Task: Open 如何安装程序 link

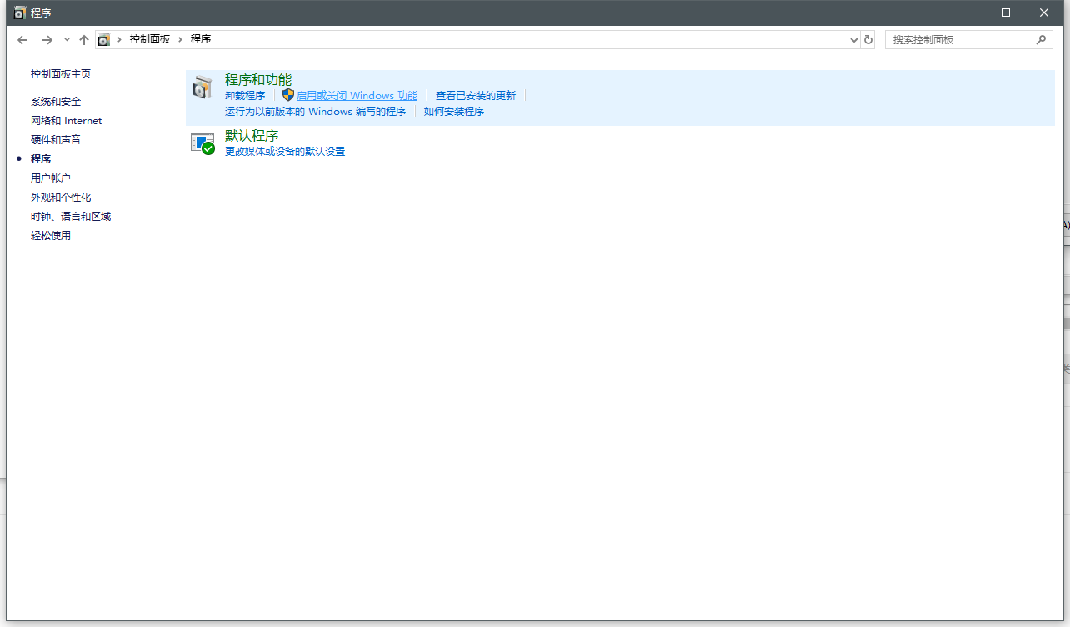Action: (454, 112)
